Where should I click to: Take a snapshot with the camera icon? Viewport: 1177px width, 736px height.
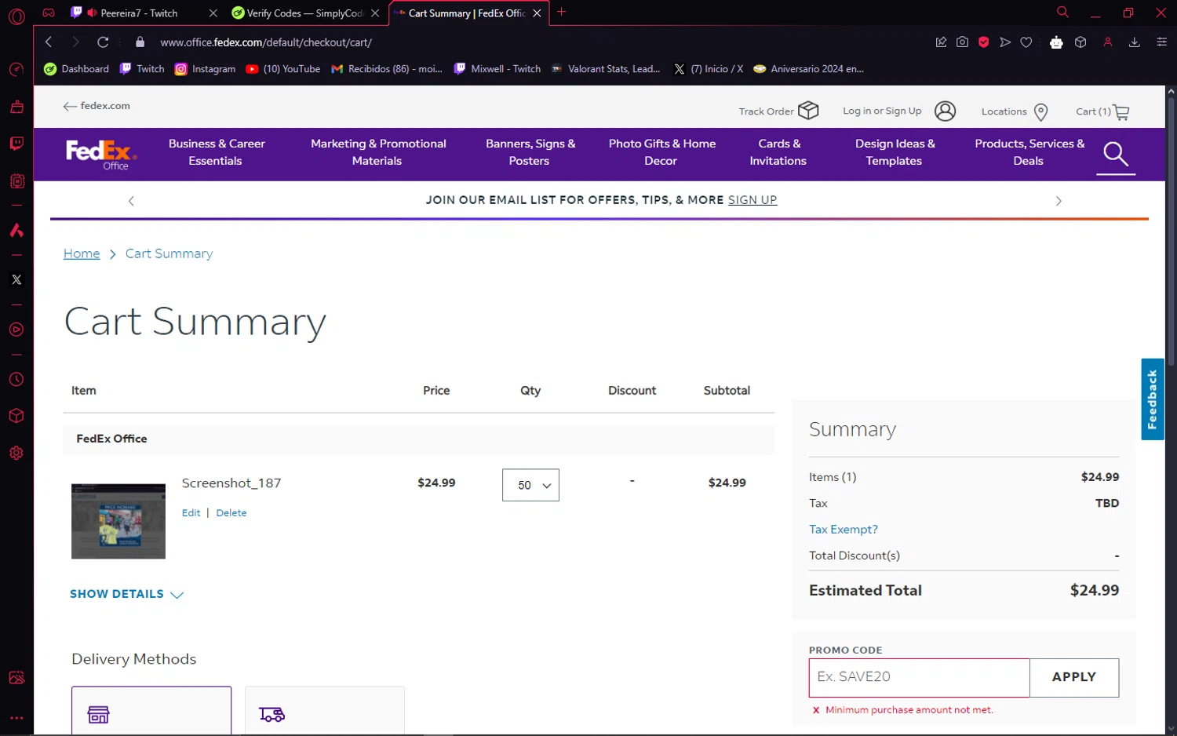point(962,42)
